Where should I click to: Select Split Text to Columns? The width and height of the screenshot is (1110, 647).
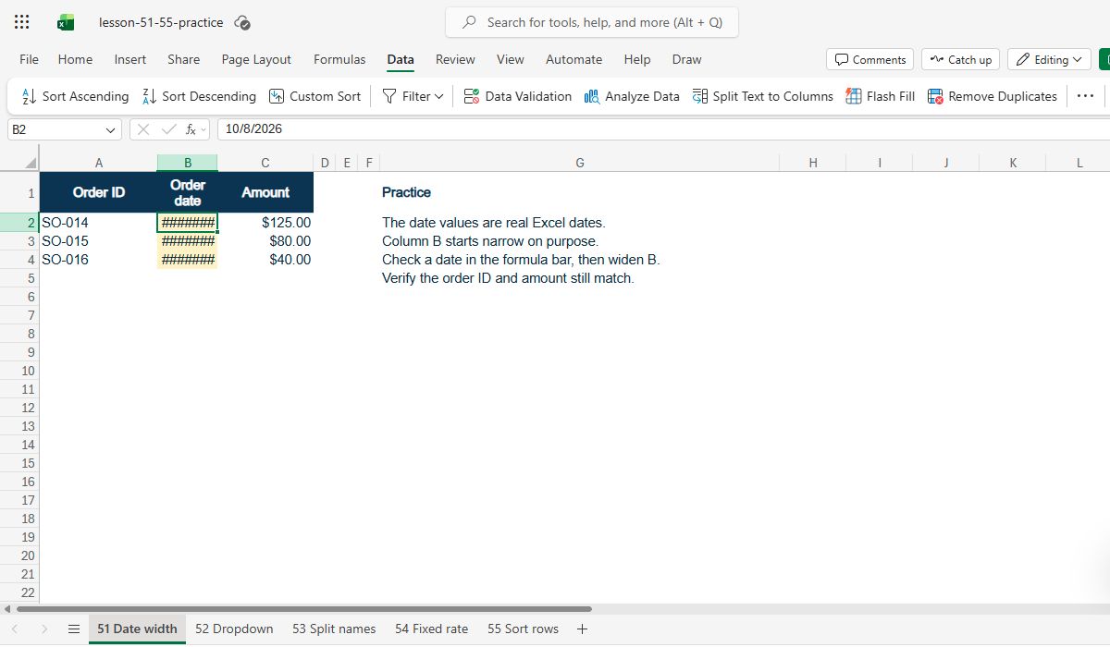point(762,96)
